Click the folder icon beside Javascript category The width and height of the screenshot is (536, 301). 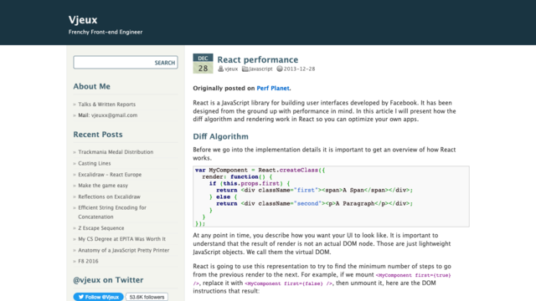[x=245, y=69]
